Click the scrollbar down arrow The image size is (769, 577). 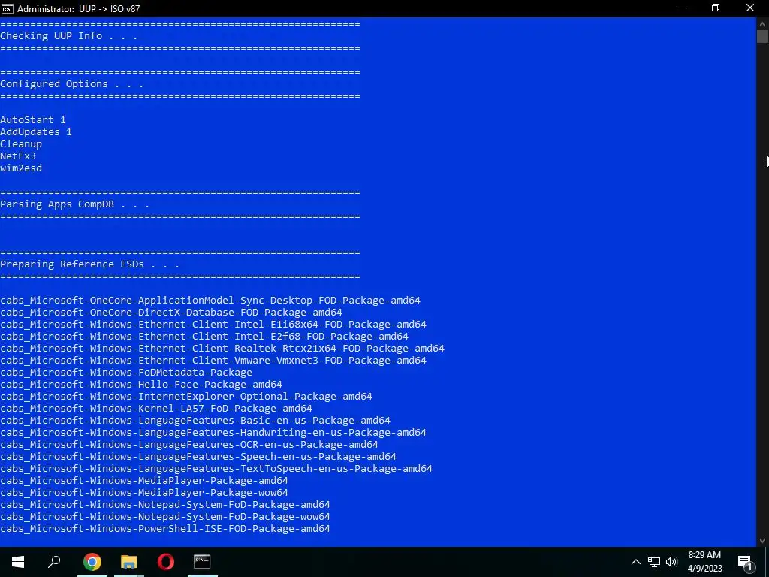(762, 541)
